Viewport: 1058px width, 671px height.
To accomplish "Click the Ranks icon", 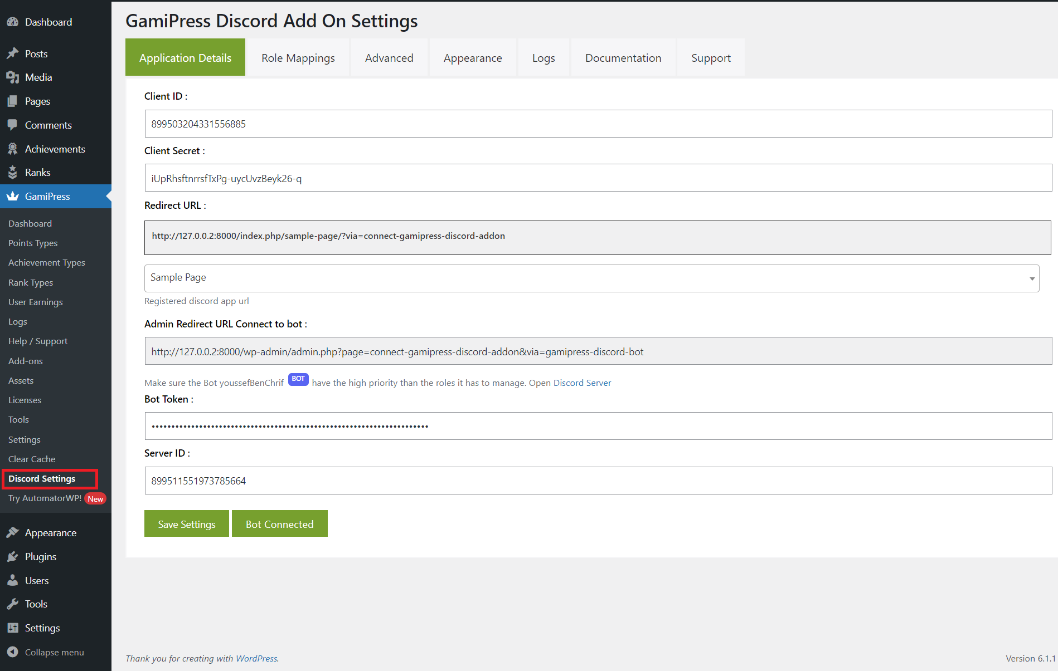I will 12,173.
